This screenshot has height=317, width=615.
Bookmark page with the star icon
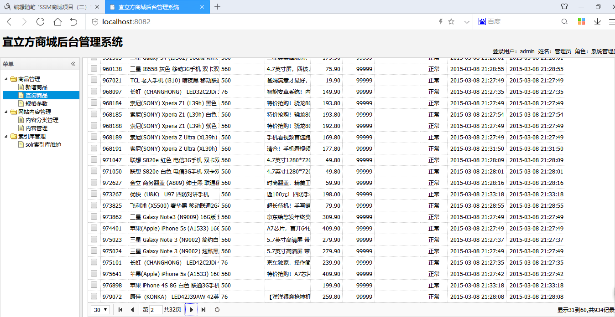tap(451, 21)
